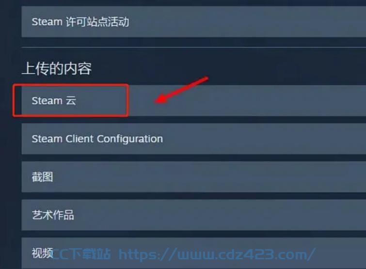Open Steam 许可站点活动 entry
The height and width of the screenshot is (269, 366).
194,22
